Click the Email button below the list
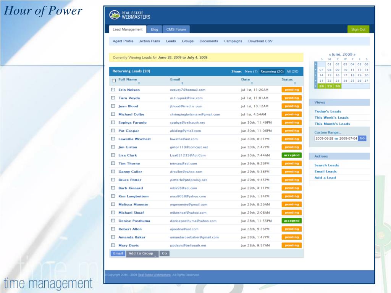The height and width of the screenshot is (293, 391). tap(118, 253)
